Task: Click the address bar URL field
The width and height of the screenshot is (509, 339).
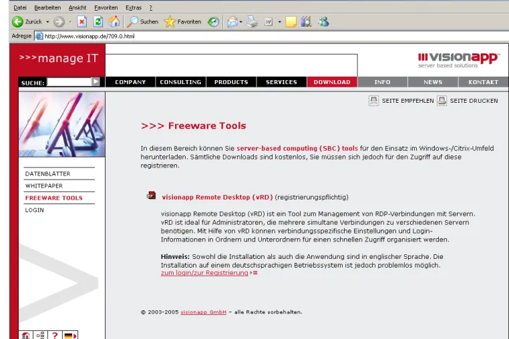Action: click(273, 36)
